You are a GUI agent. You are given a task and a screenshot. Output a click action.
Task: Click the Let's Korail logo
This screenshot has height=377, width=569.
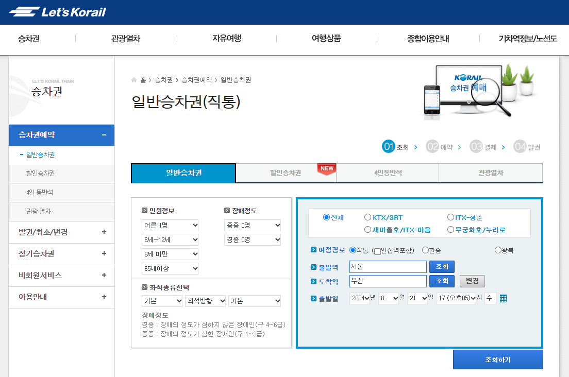tap(58, 12)
